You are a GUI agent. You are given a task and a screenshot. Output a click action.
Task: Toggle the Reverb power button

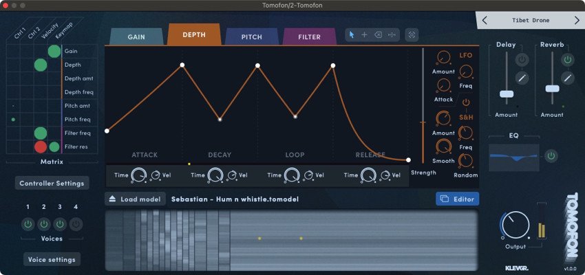pos(568,60)
